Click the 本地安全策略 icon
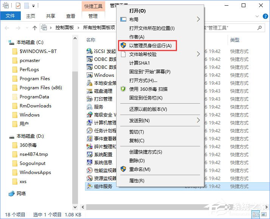 (x=90, y=83)
